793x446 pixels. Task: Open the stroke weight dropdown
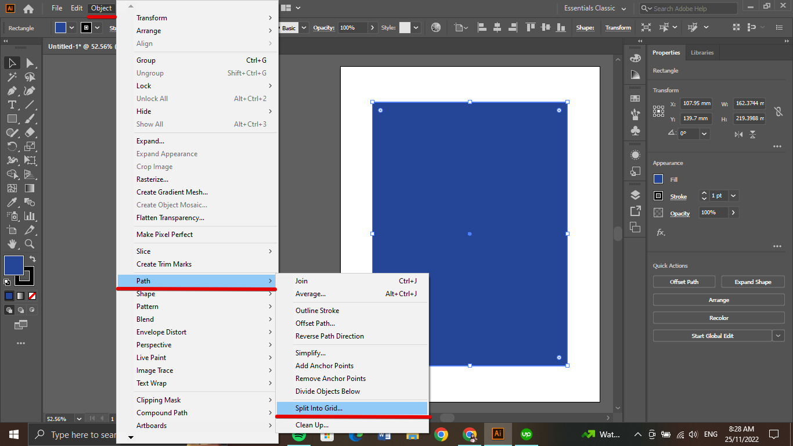coord(733,196)
